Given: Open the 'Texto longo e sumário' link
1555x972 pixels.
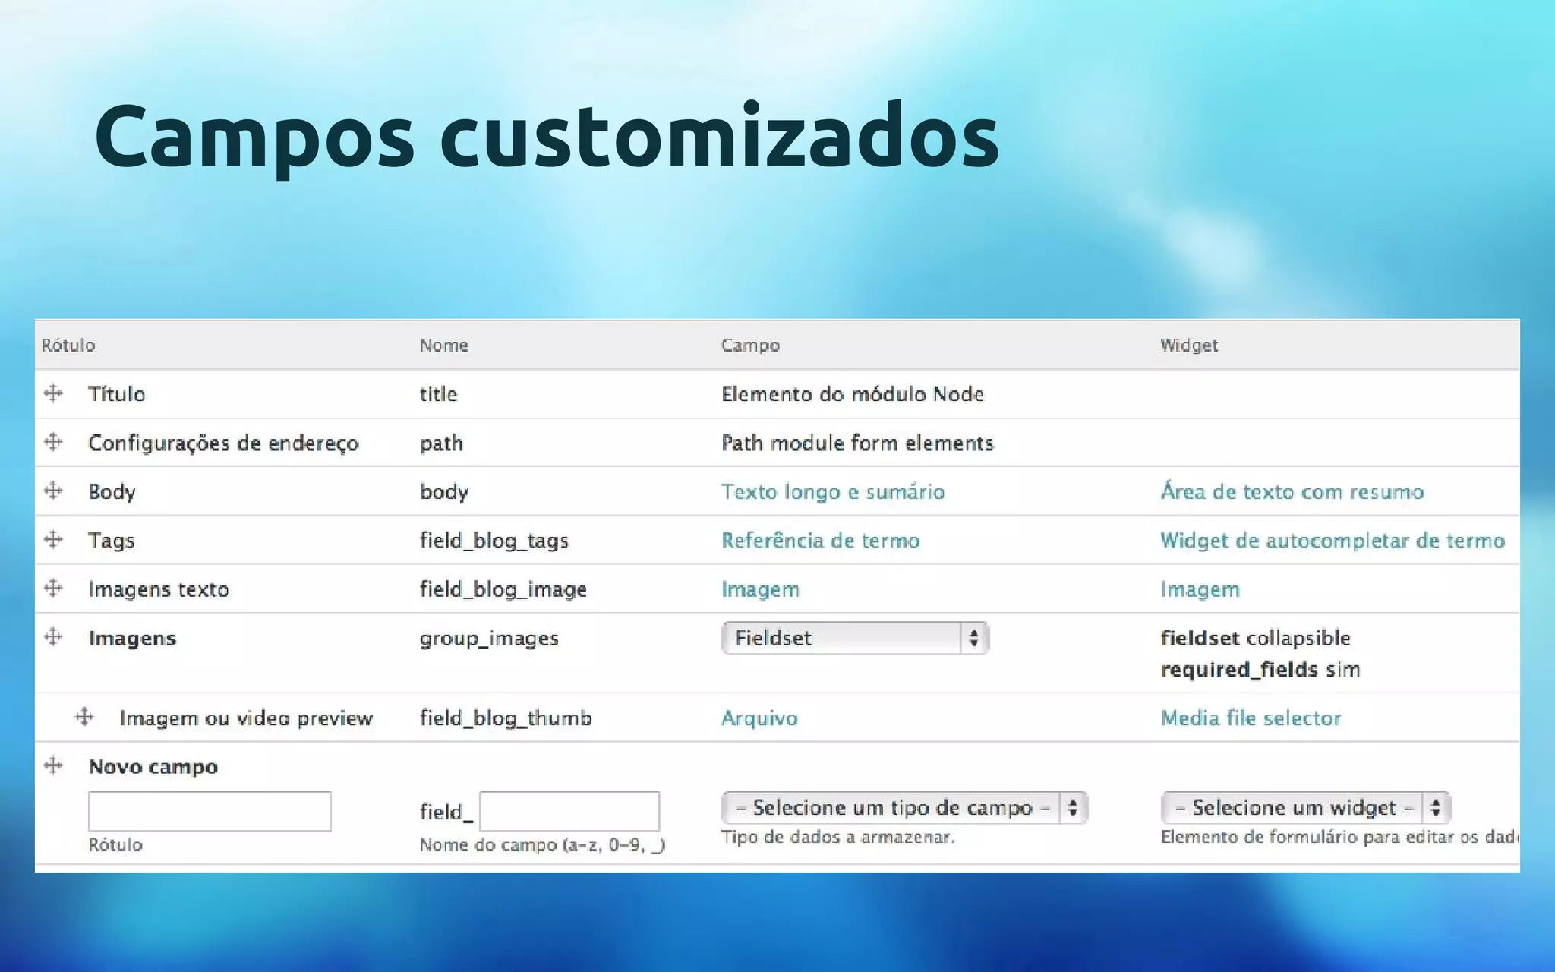Looking at the screenshot, I should 833,492.
